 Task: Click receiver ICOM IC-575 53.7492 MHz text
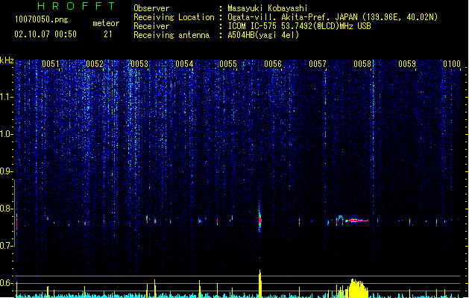299,26
